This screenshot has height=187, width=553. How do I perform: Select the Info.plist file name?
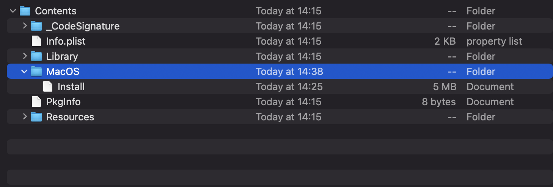(x=66, y=41)
